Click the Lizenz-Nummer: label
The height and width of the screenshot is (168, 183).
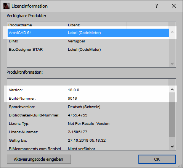[23, 132]
